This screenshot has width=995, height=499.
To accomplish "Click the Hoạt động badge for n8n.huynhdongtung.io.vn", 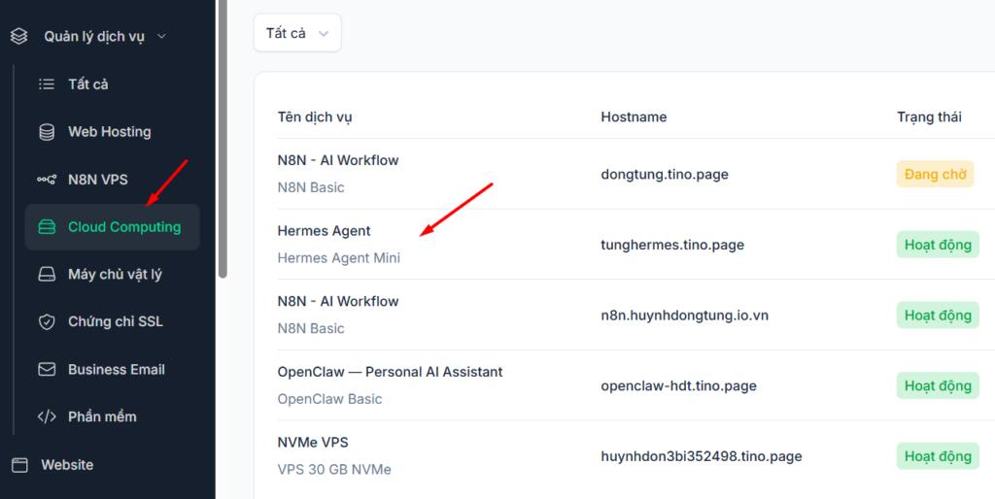I will pyautogui.click(x=938, y=316).
